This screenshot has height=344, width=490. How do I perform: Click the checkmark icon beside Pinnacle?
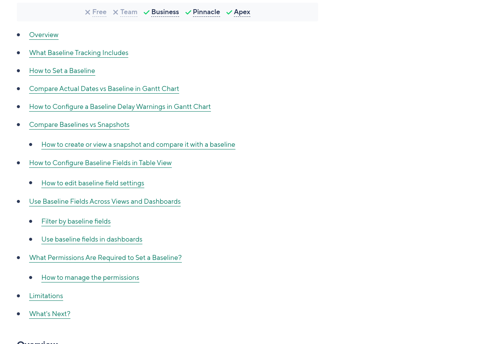(x=188, y=13)
